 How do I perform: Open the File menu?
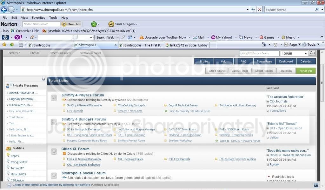(x=5, y=18)
